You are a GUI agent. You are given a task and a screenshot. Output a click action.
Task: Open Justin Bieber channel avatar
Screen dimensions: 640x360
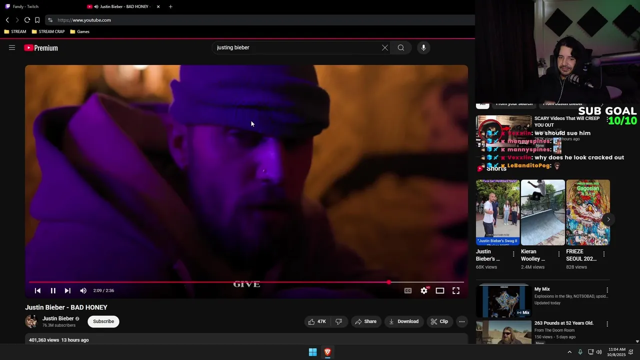[x=31, y=321]
